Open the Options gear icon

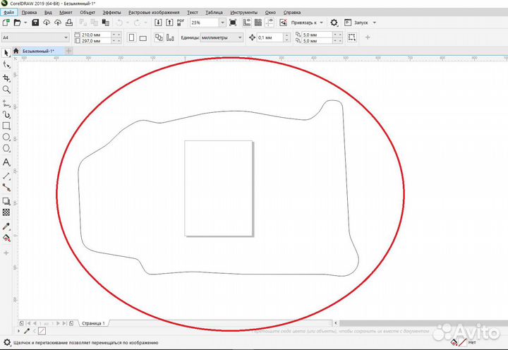pyautogui.click(x=334, y=23)
